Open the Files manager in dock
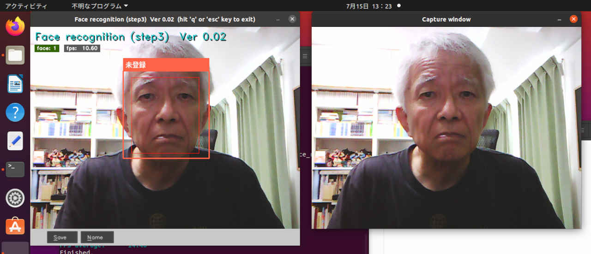 point(15,55)
